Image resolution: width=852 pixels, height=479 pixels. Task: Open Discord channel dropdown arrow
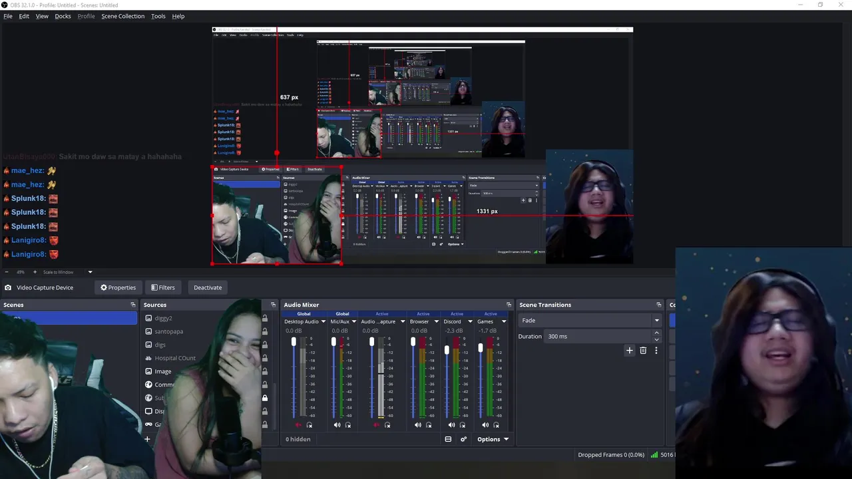[x=469, y=321]
